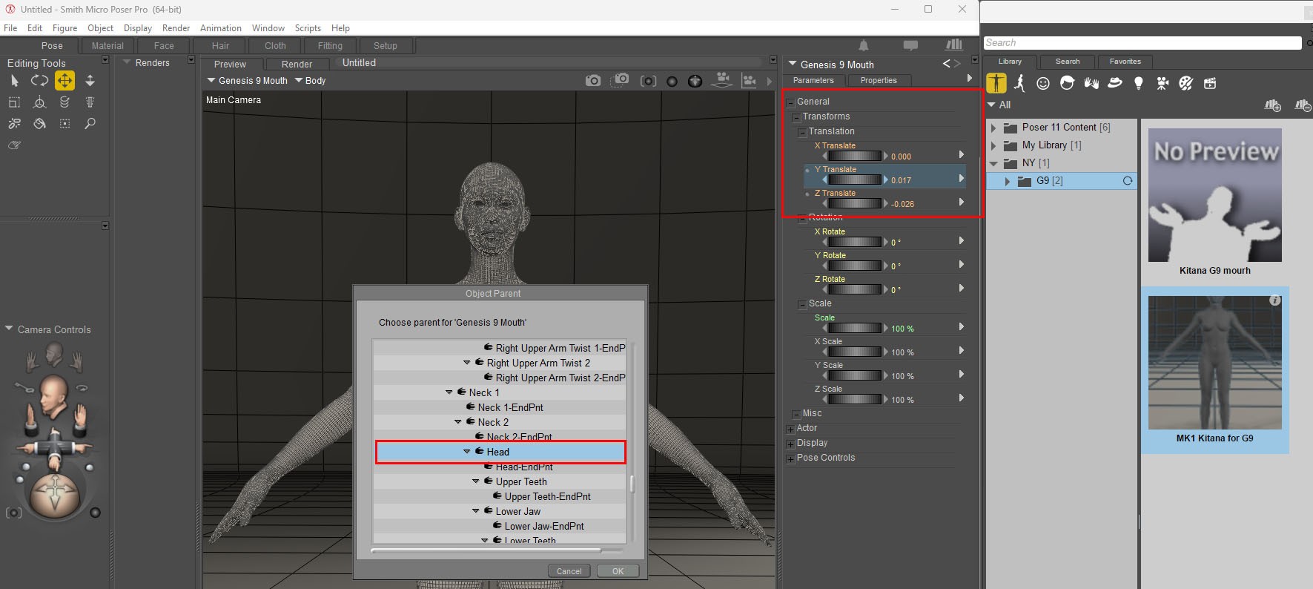Click the Library search field
This screenshot has width=1313, height=589.
pyautogui.click(x=1142, y=43)
